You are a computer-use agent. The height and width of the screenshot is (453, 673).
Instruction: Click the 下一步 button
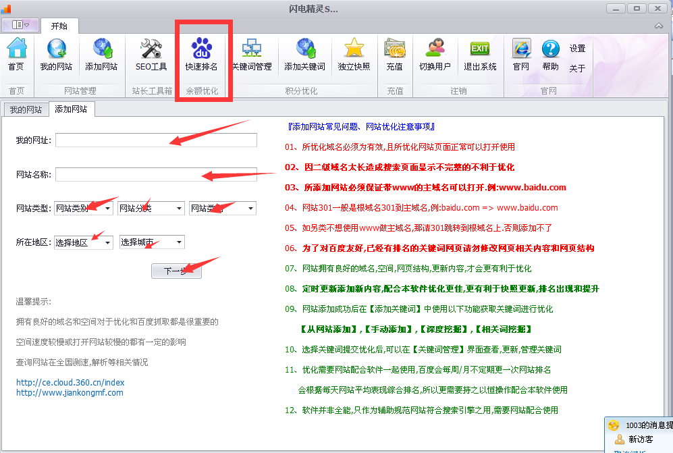click(176, 271)
